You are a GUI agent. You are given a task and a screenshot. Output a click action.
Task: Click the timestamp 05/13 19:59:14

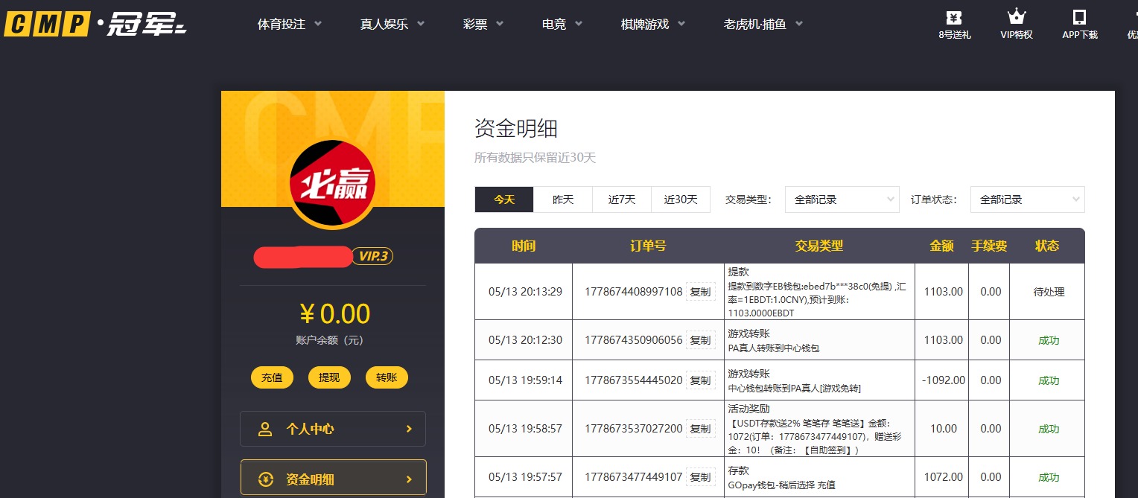[x=525, y=380]
